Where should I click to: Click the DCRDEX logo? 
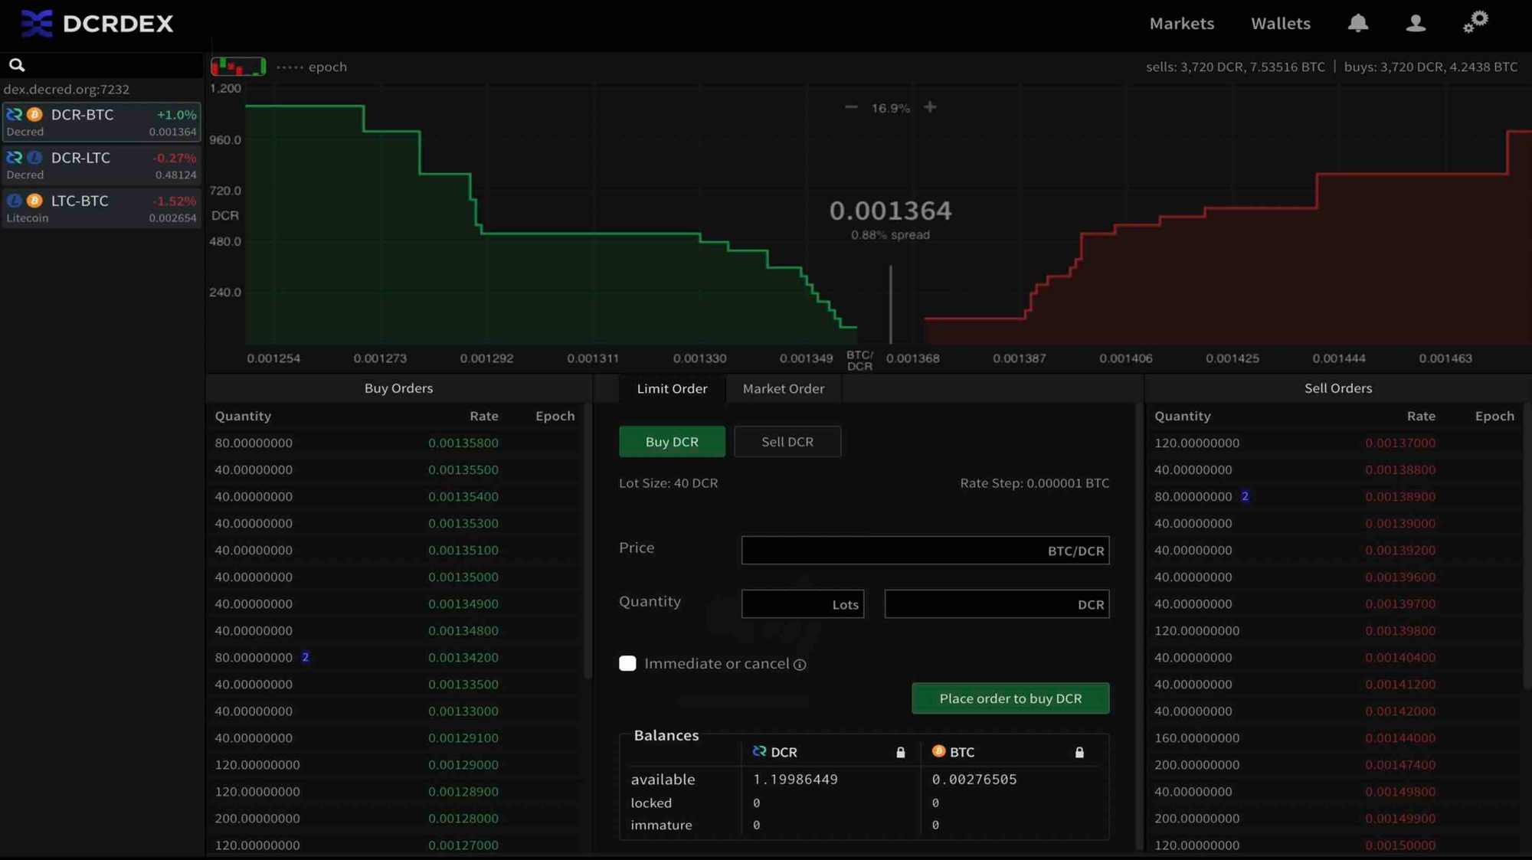point(97,24)
